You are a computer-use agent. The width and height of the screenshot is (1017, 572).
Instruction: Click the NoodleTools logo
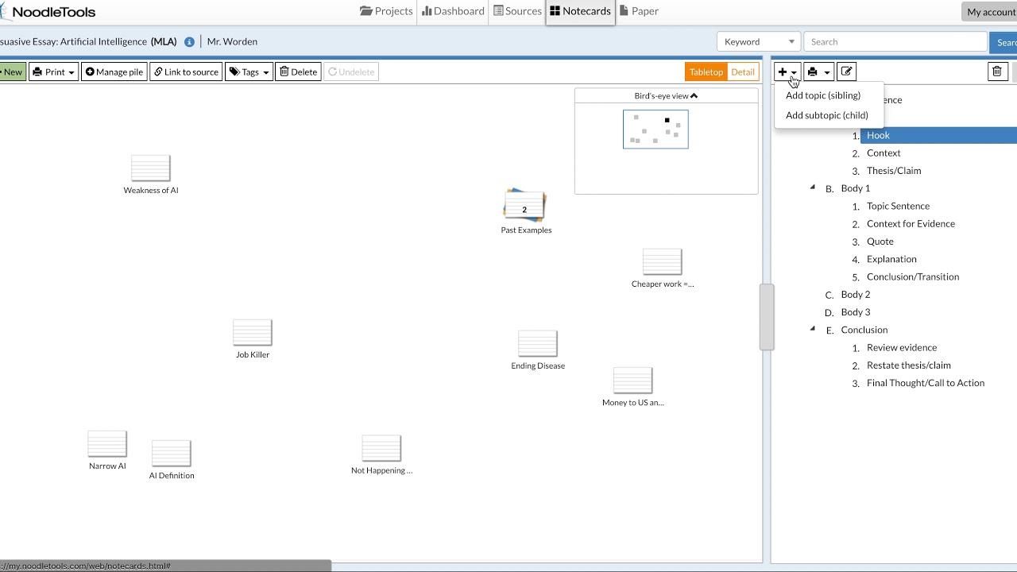click(x=49, y=12)
